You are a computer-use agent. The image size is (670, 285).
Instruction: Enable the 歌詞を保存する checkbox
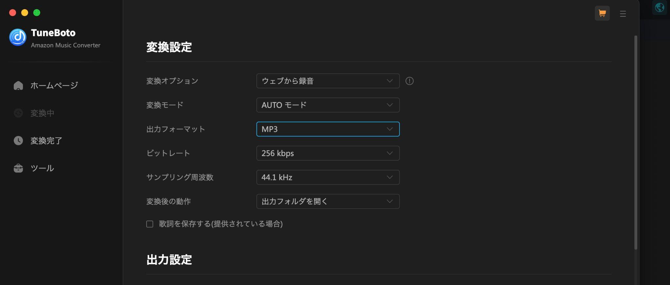[x=150, y=224]
